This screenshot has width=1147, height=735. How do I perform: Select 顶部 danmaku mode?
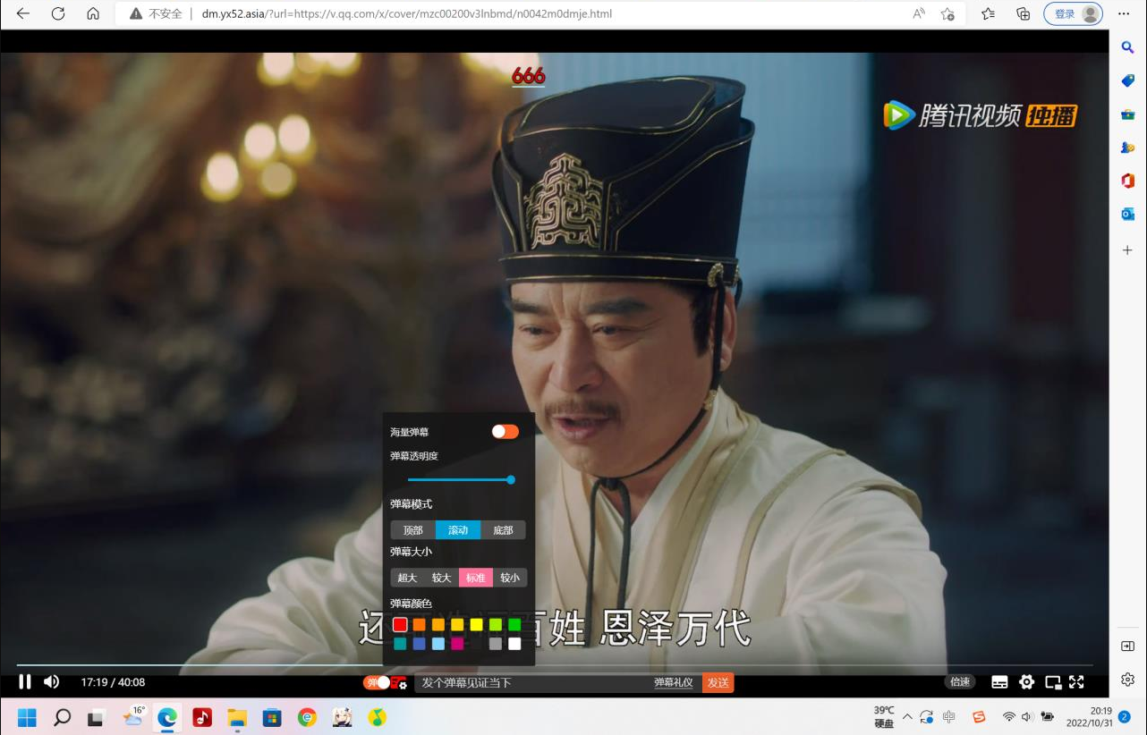pyautogui.click(x=413, y=530)
